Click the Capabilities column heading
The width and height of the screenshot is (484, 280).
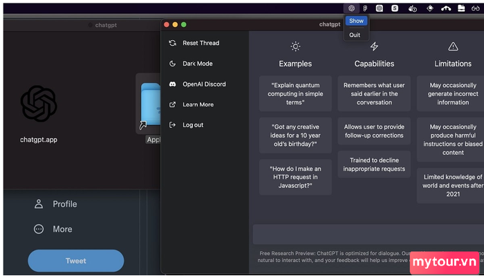click(374, 64)
